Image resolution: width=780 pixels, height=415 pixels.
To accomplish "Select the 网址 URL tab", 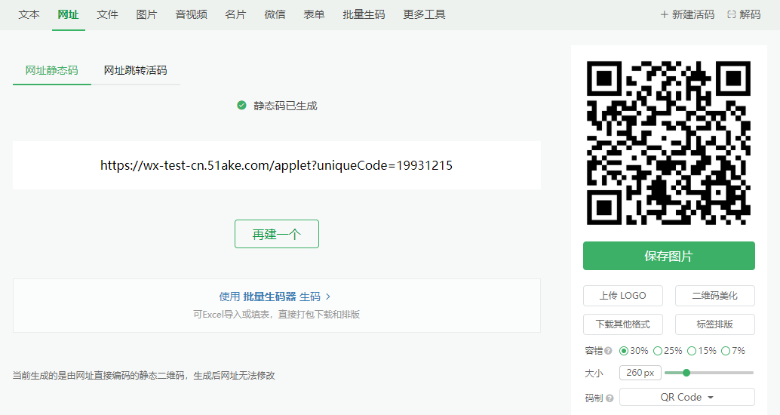I will 68,14.
